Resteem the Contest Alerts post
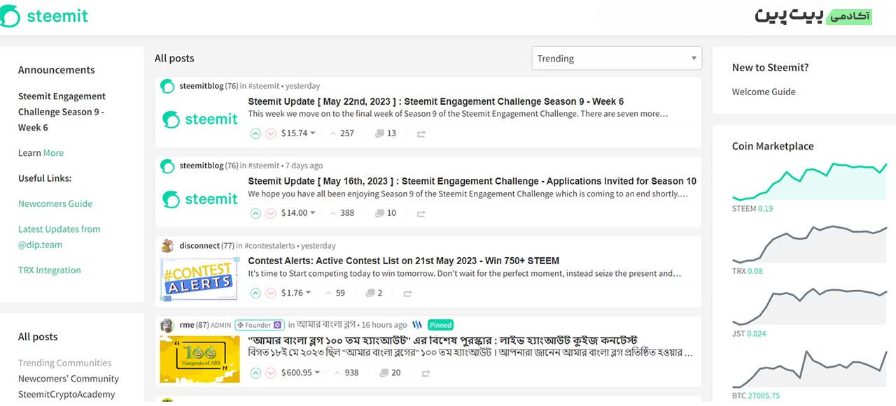The height and width of the screenshot is (406, 896). (407, 293)
